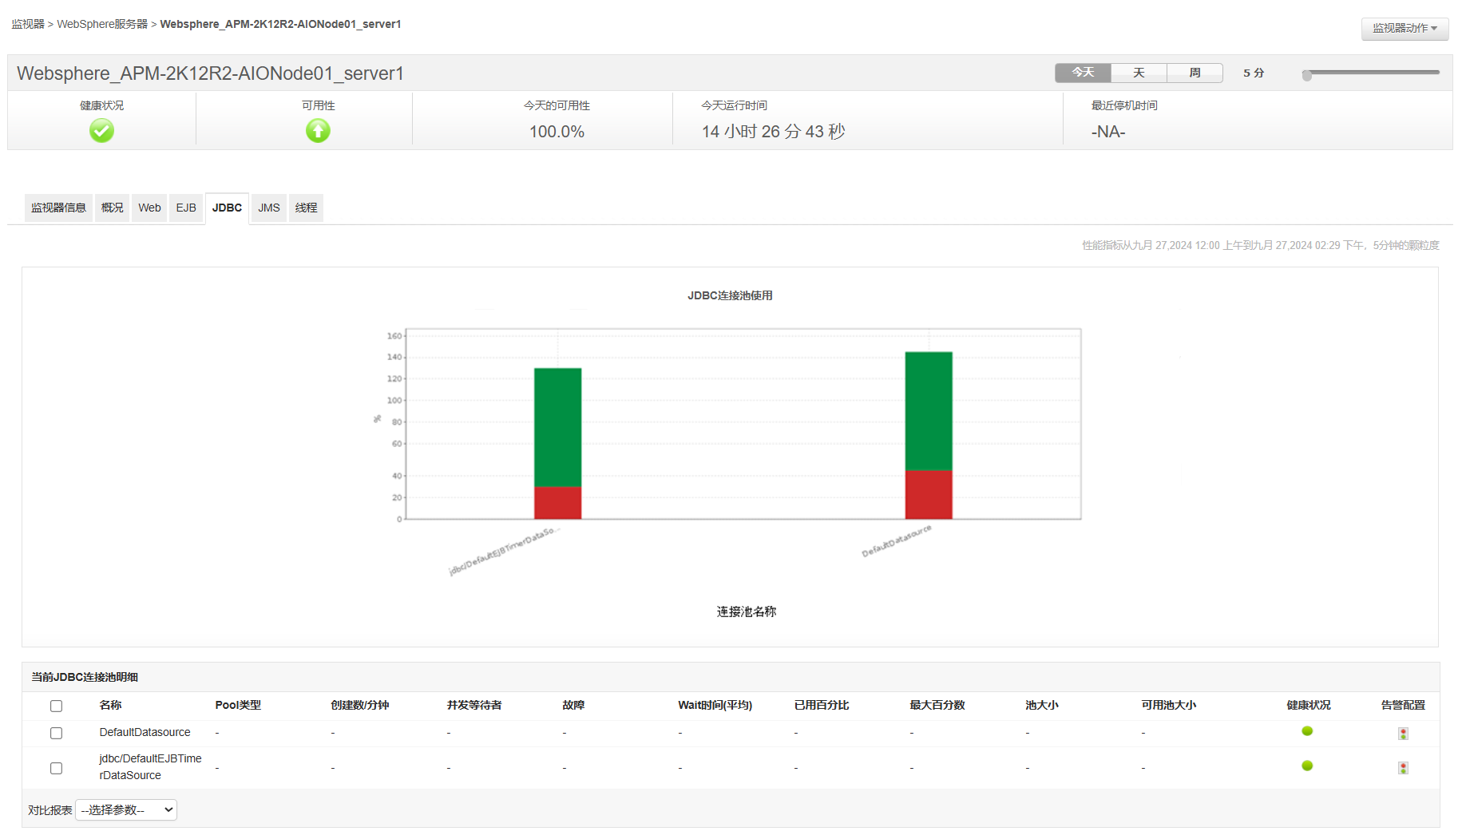
Task: Select the 今天 time range button
Action: click(x=1083, y=73)
